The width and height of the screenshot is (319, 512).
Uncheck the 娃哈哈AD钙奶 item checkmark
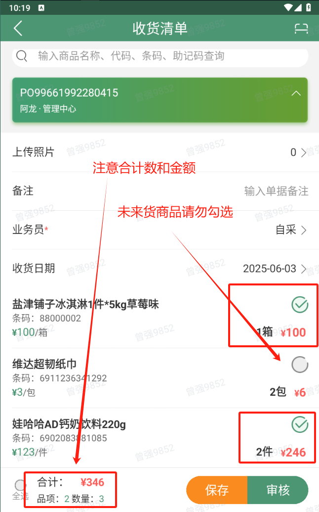pyautogui.click(x=300, y=424)
